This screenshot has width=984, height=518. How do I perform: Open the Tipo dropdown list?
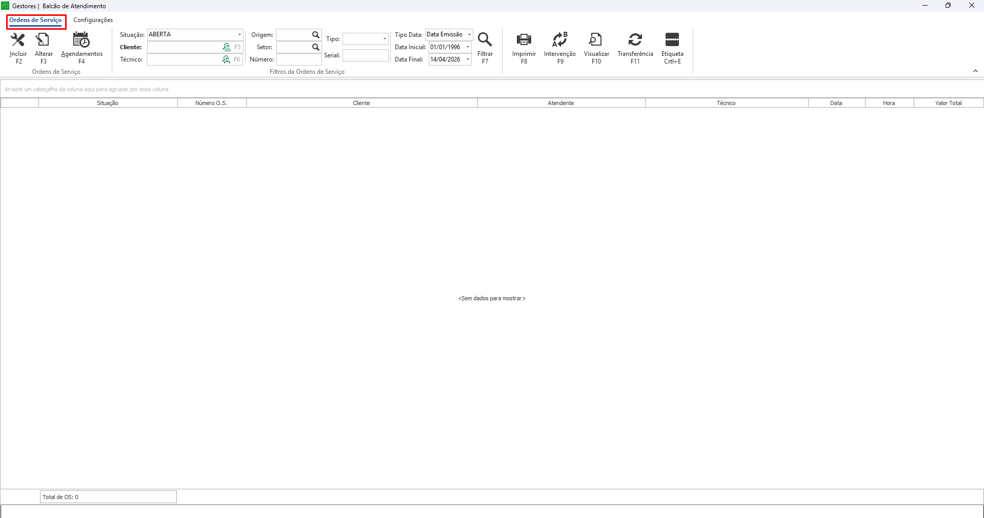tap(385, 39)
